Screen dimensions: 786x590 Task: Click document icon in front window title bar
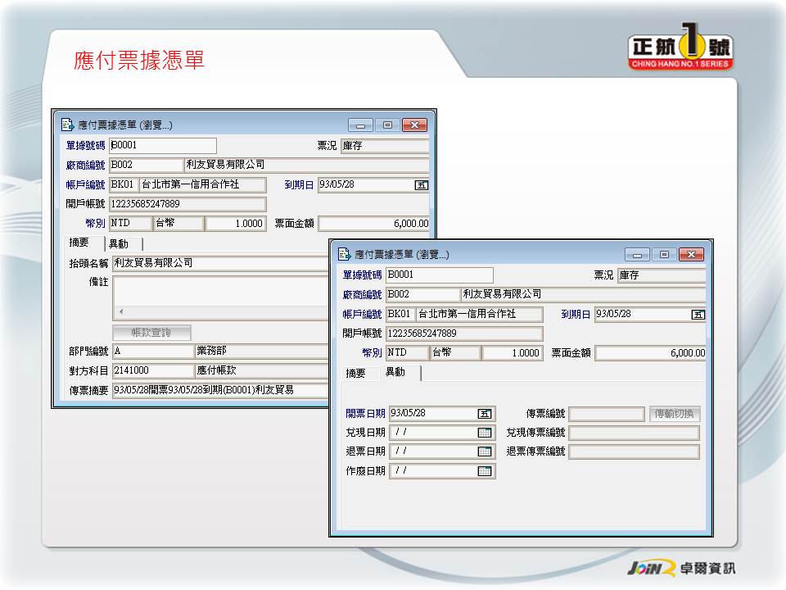coord(345,255)
